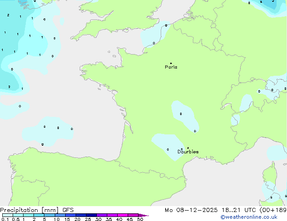Pick the 0.5–1 mm legend swatch
Screen dimensions: 287x221
coord(18,215)
